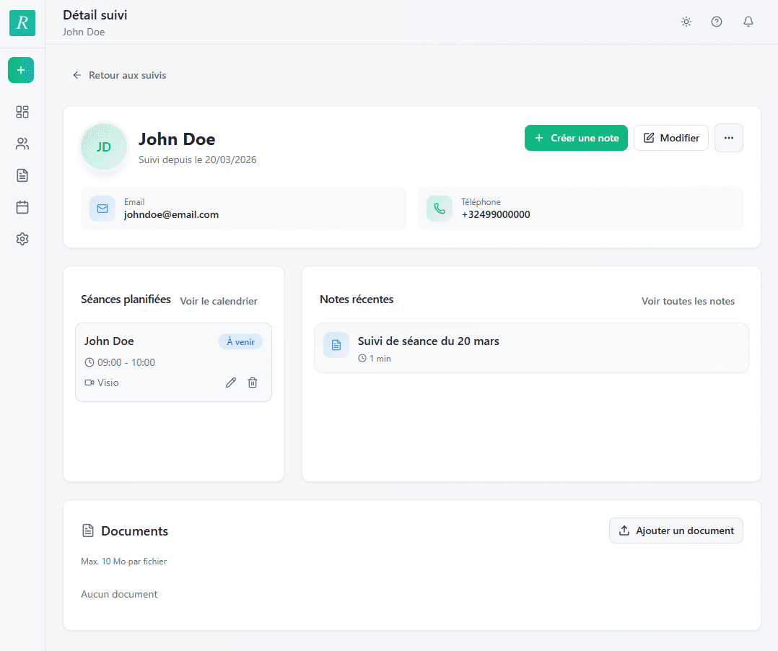Open the calendar icon in sidebar
The image size is (778, 651).
(x=22, y=207)
